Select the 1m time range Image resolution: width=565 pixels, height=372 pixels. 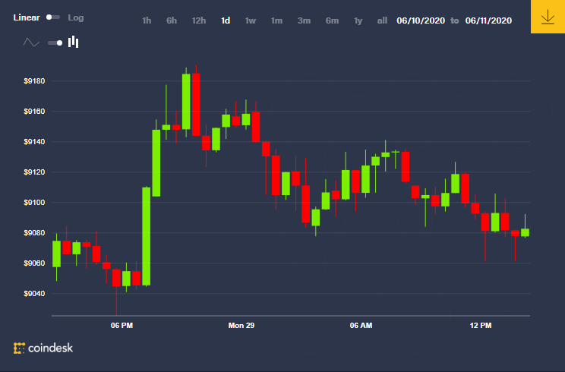(276, 20)
